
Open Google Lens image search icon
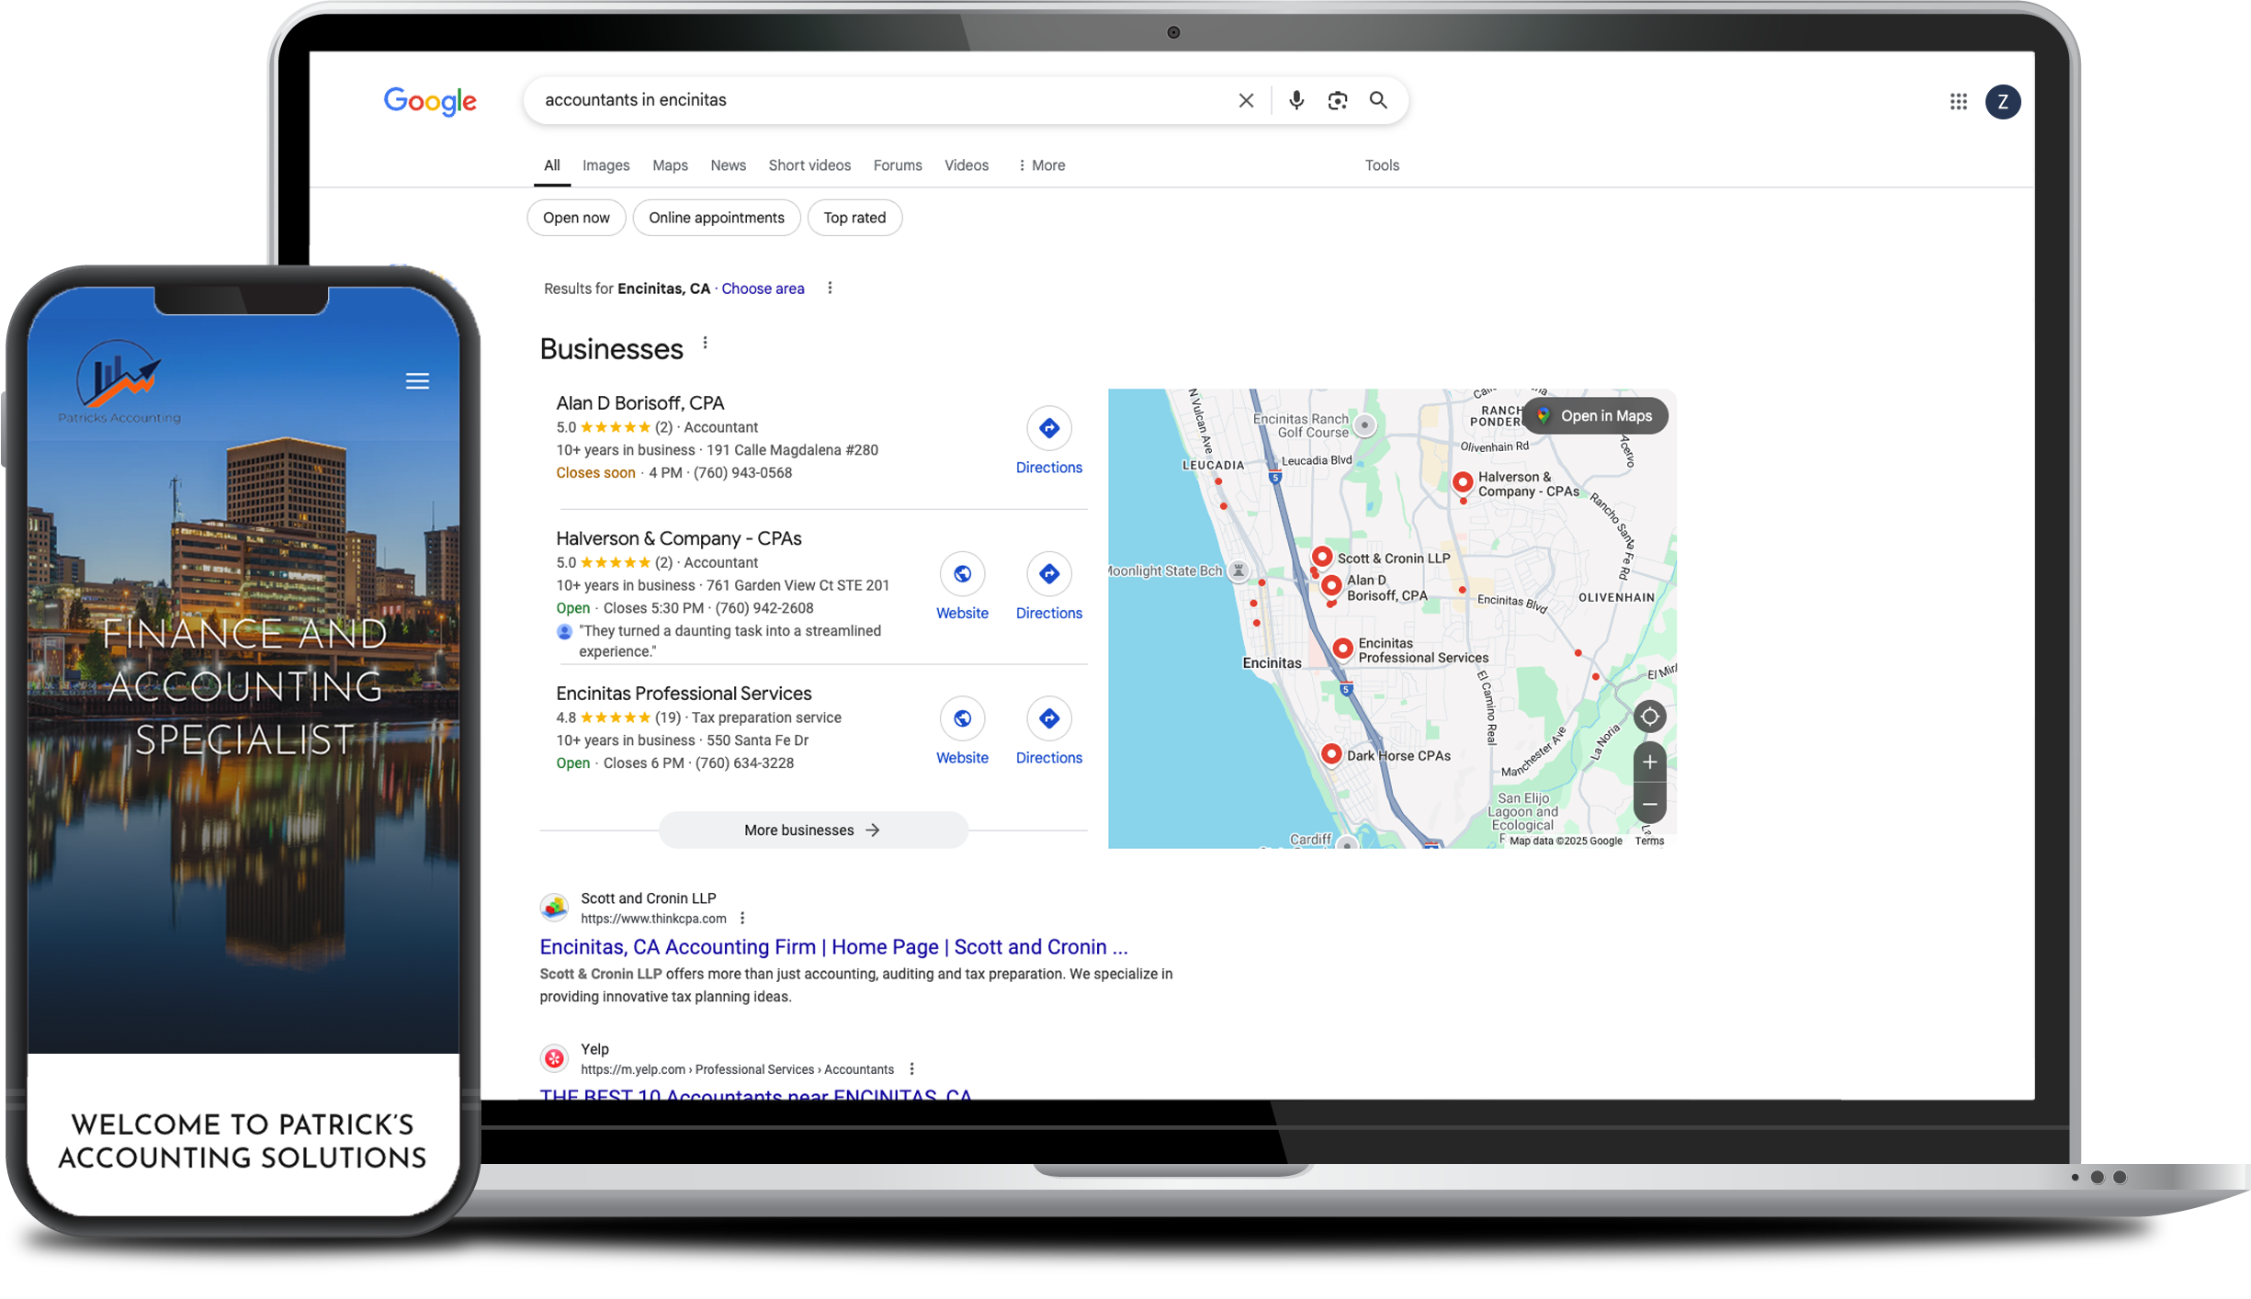click(1338, 100)
